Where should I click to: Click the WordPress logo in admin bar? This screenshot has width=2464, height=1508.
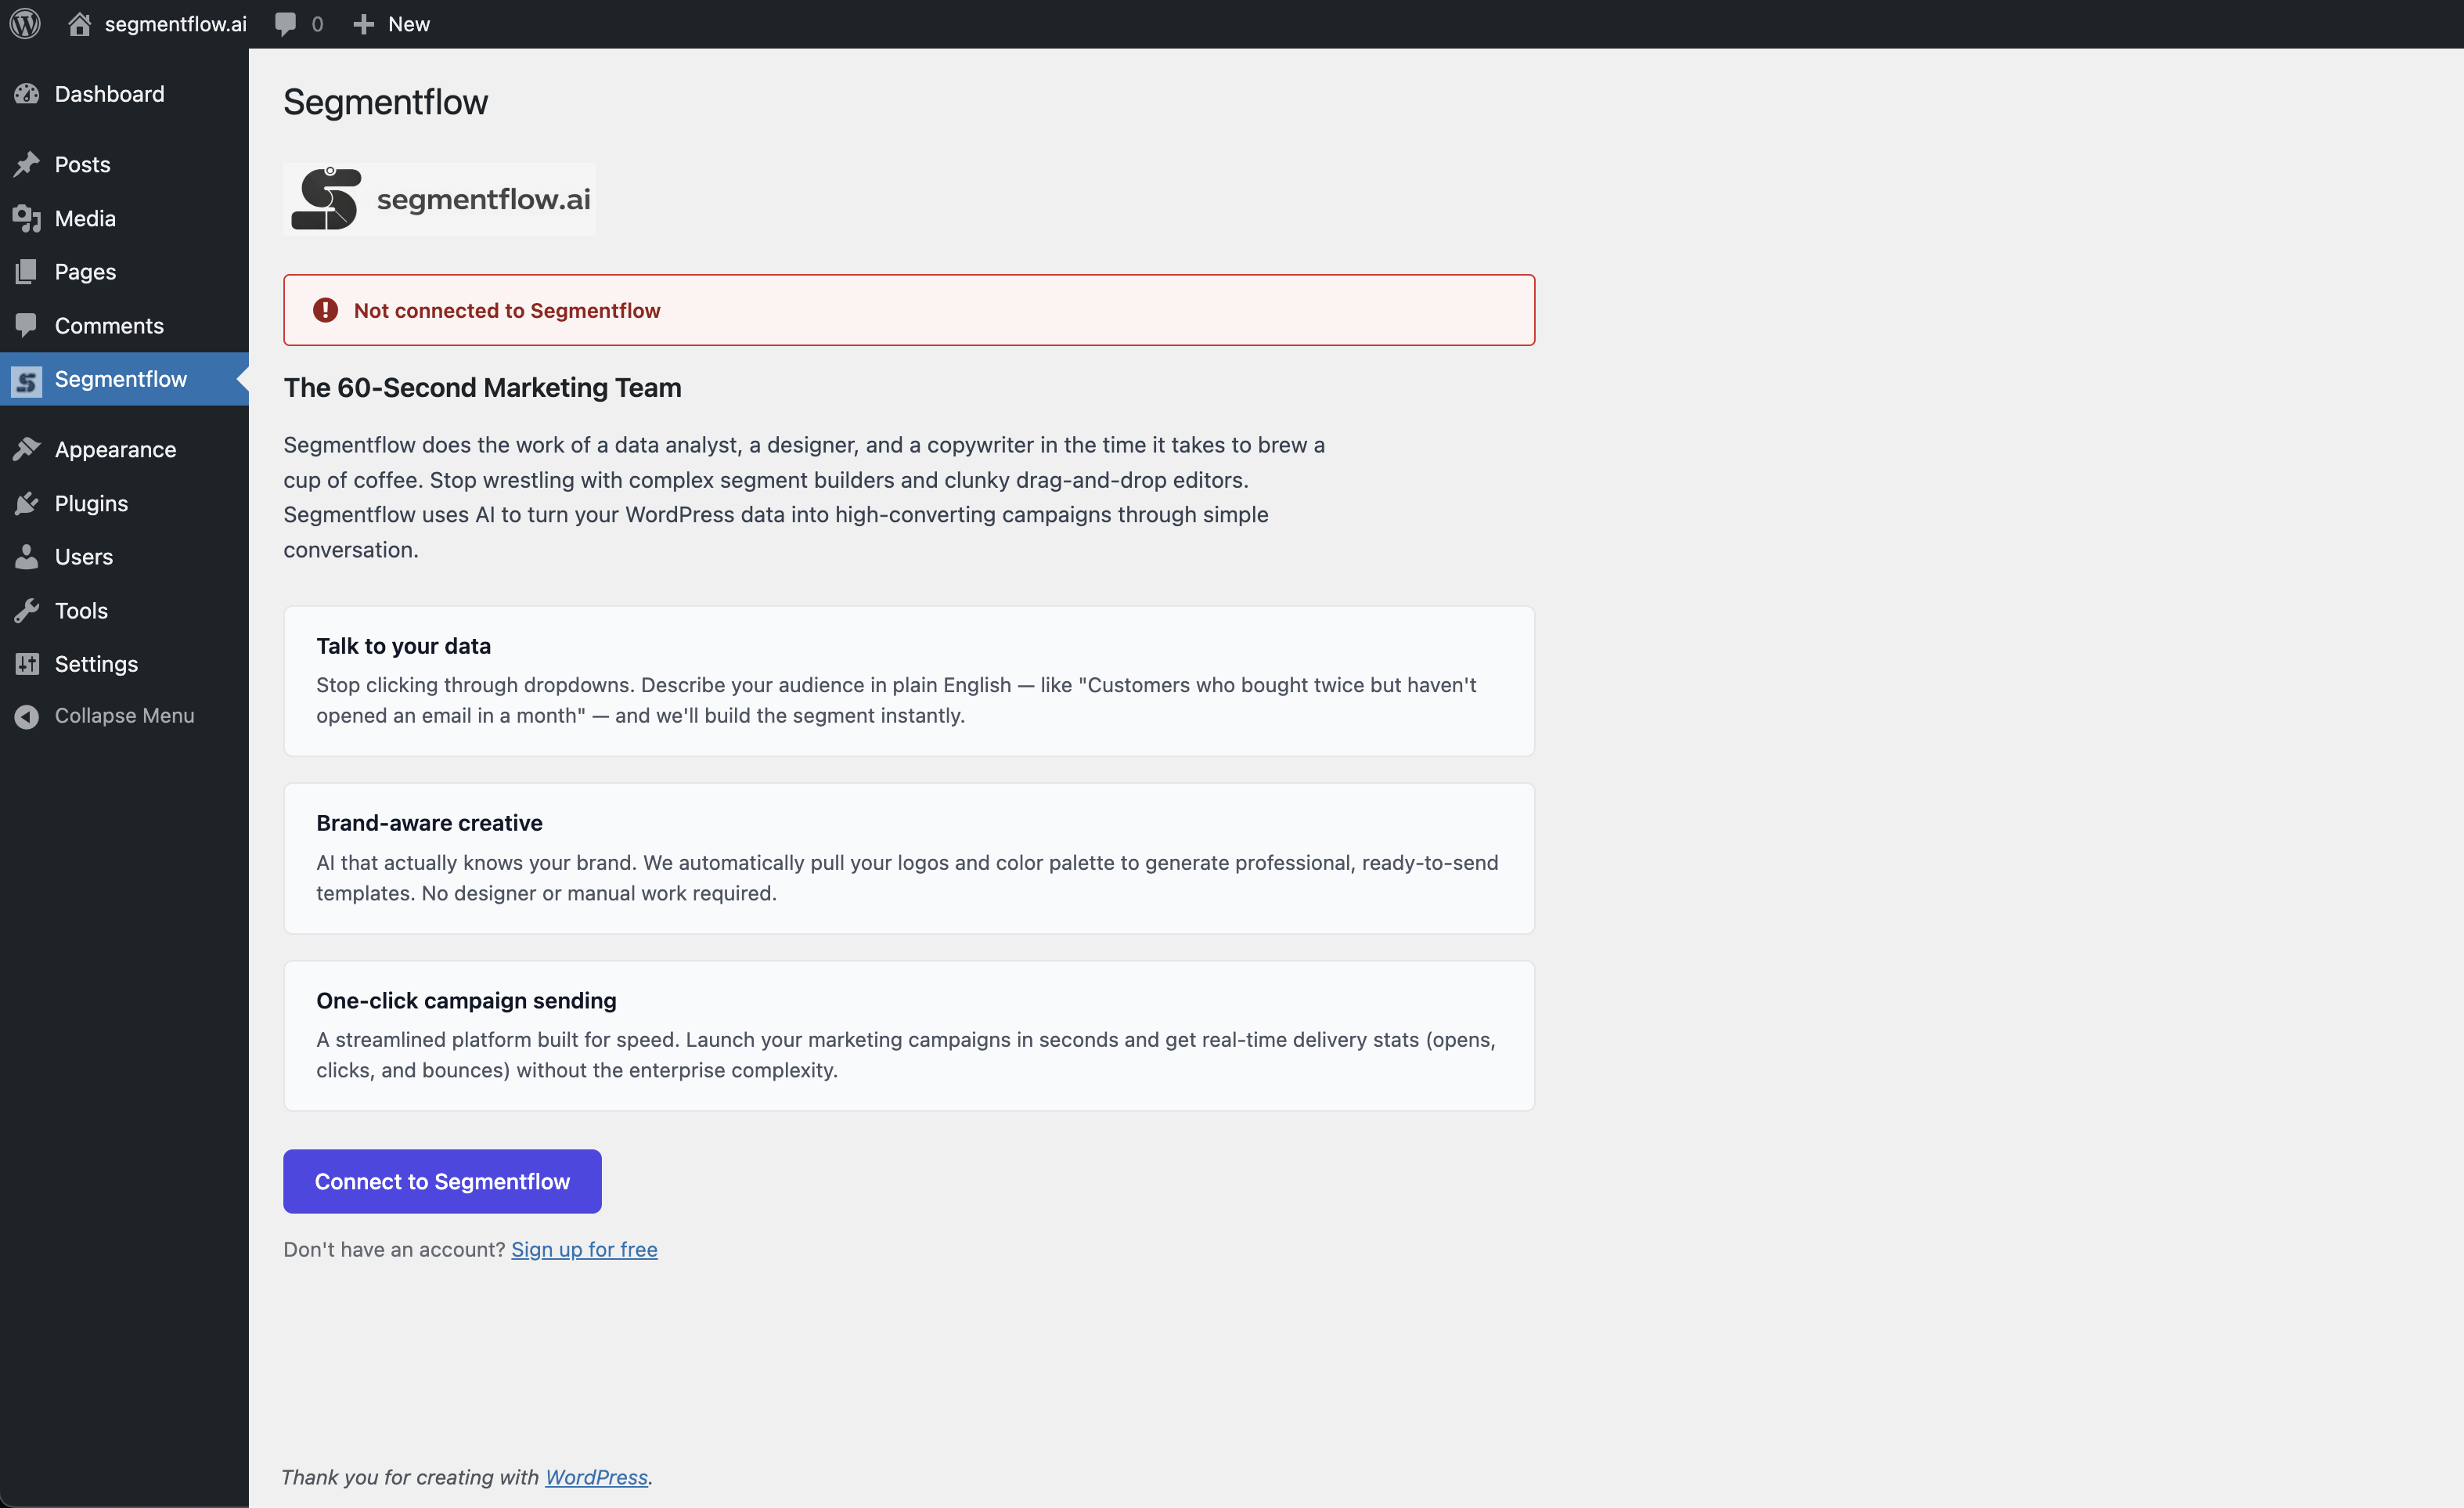point(25,24)
